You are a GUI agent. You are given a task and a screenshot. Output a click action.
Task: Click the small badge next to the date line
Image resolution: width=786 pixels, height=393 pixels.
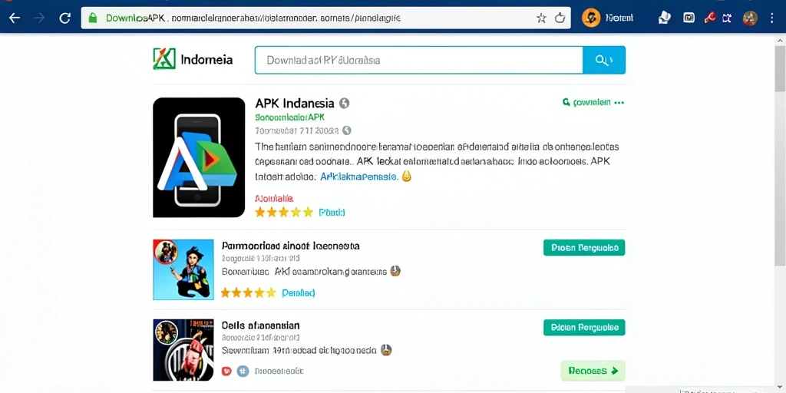point(346,130)
